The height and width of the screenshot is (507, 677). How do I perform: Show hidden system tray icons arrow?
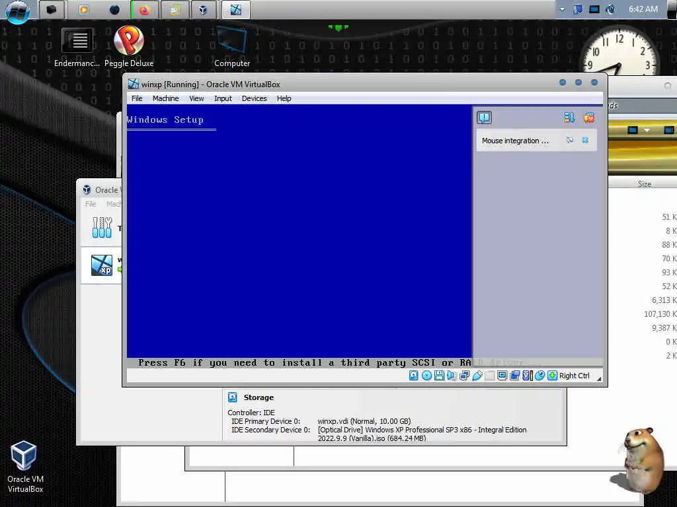coord(562,9)
